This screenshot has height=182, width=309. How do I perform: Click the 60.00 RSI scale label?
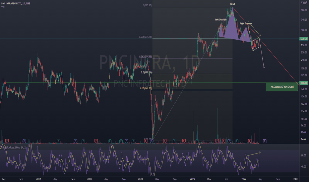[x=303, y=156]
